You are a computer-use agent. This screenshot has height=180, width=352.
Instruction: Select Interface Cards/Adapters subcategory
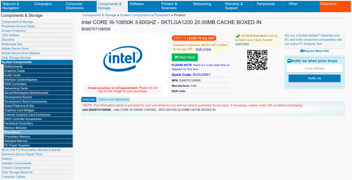(38, 80)
